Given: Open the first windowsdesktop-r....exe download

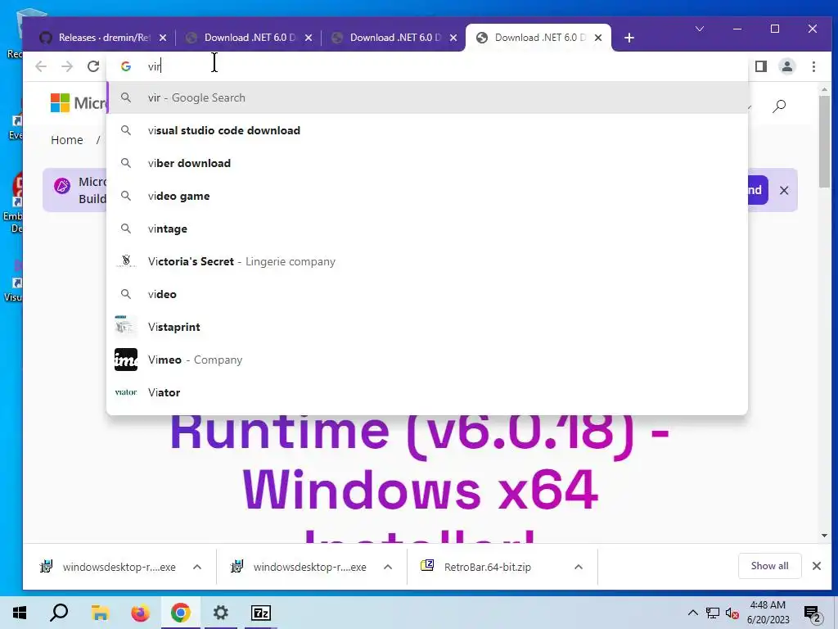Looking at the screenshot, I should 108,567.
